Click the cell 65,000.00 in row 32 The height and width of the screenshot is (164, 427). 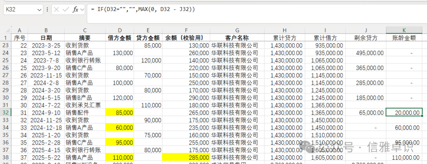tap(366, 112)
